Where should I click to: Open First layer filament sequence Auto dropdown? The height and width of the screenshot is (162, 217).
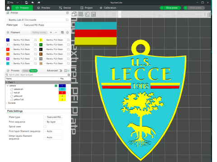tap(53, 131)
